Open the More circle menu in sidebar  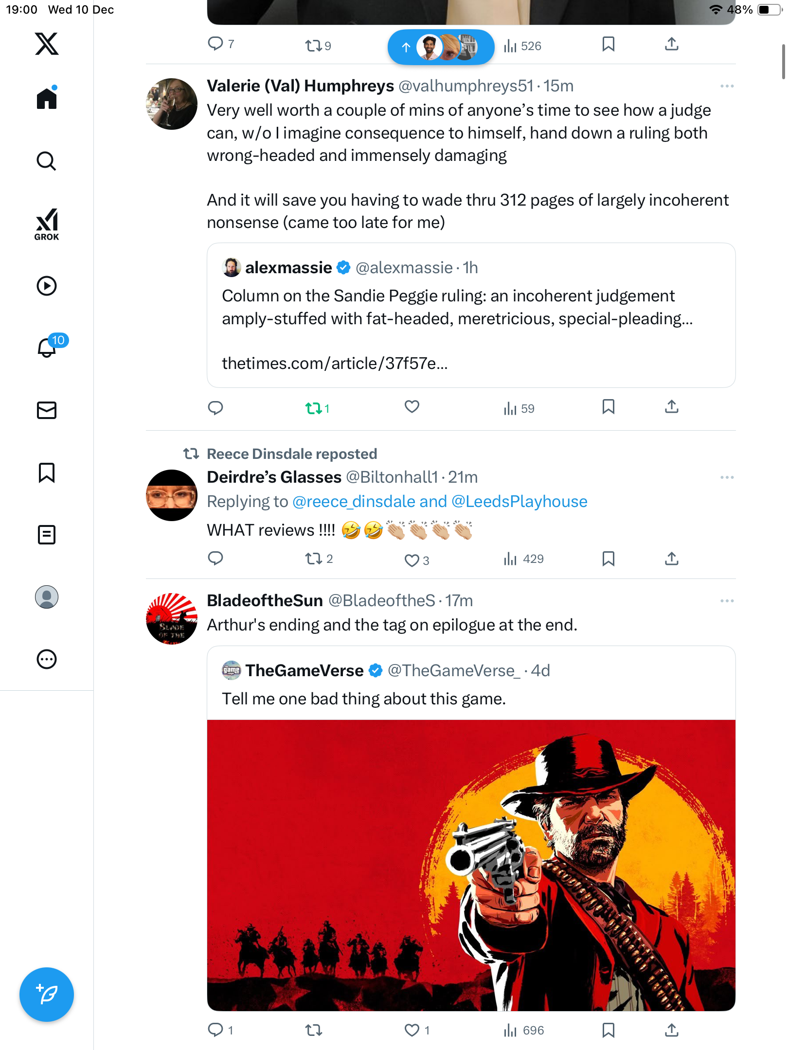pyautogui.click(x=47, y=659)
